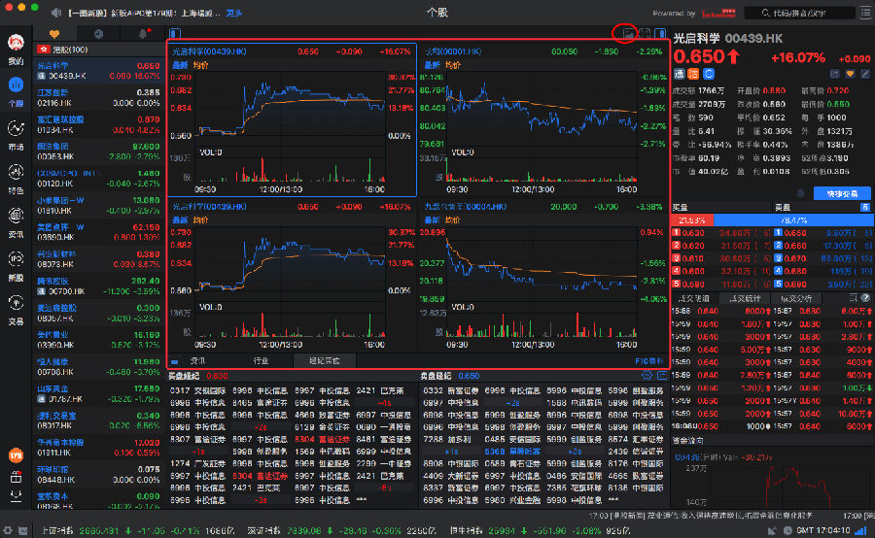Select 腾讯控股 00700.HK in watchlist
Viewport: 875px width, 538px height.
(x=99, y=286)
